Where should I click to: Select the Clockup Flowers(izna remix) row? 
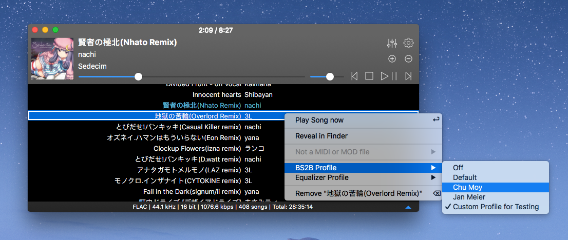coord(223,148)
